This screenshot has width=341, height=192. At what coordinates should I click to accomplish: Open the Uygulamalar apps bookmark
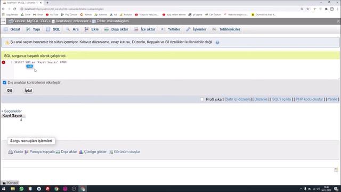[x=10, y=14]
